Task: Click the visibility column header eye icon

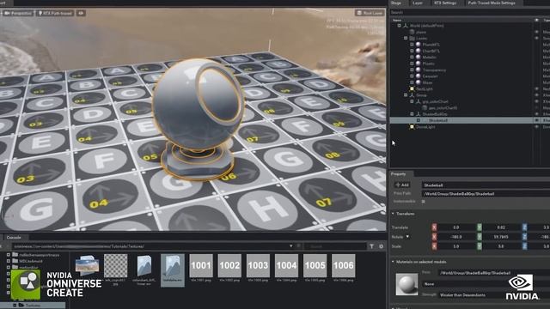Action: coord(536,21)
